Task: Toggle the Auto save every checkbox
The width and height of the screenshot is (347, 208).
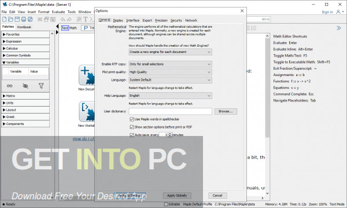Action: [132, 135]
